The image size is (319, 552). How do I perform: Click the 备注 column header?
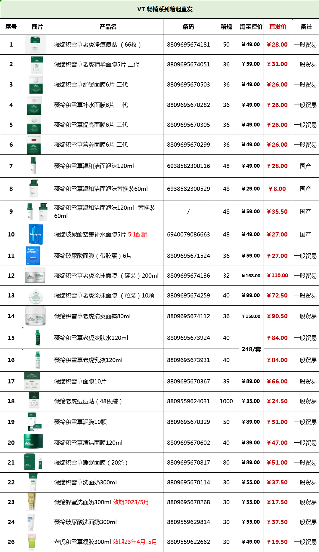(x=306, y=27)
